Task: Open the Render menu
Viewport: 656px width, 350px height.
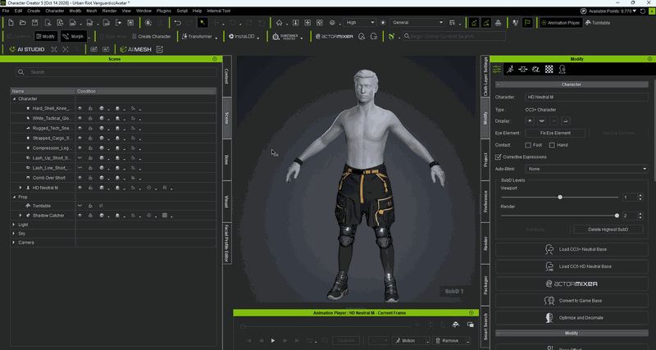Action: point(109,11)
